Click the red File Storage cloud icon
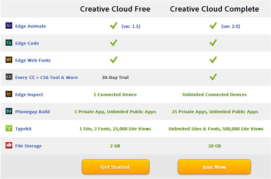This screenshot has width=271, height=179. pyautogui.click(x=9, y=145)
